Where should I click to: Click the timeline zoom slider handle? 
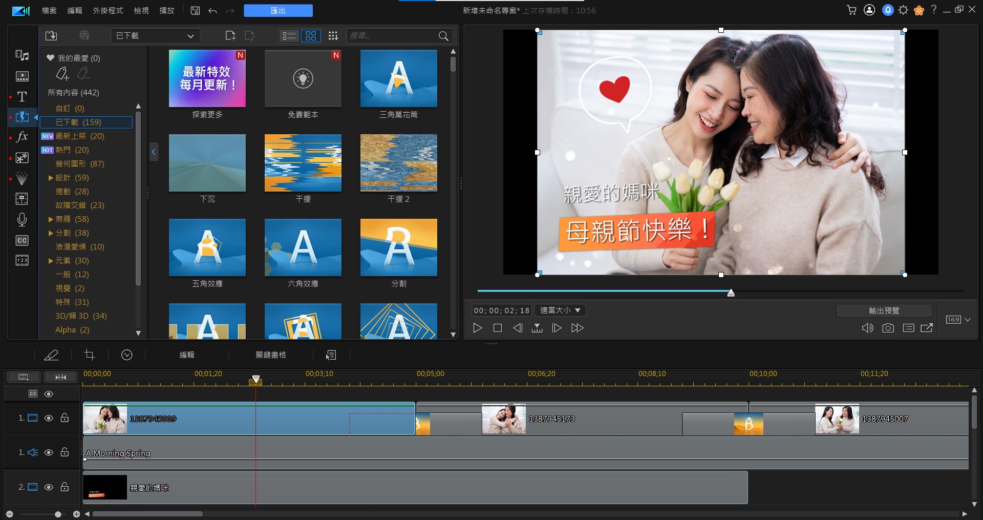(x=58, y=514)
